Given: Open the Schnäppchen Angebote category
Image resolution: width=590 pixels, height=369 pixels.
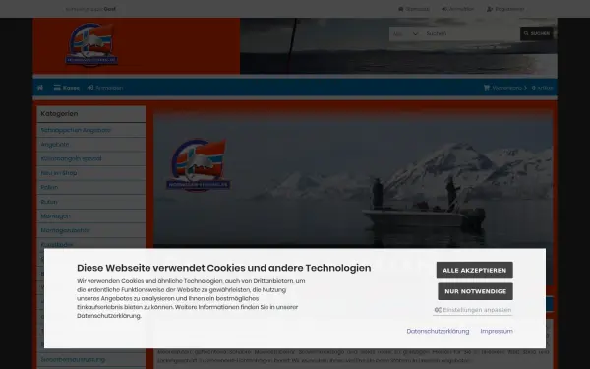Looking at the screenshot, I should [x=91, y=130].
